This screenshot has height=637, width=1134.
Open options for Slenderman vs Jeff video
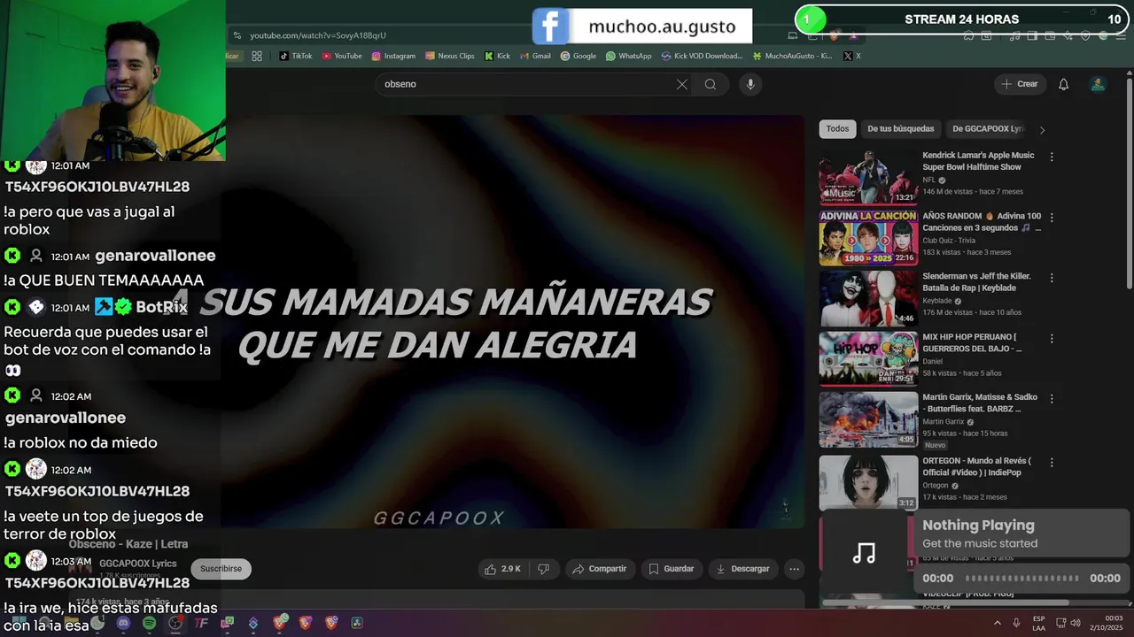tap(1052, 278)
